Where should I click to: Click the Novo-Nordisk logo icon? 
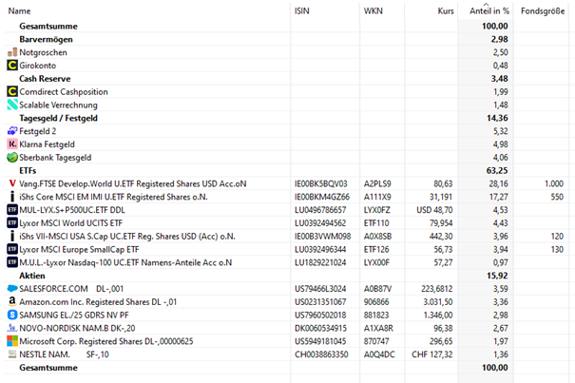12,328
